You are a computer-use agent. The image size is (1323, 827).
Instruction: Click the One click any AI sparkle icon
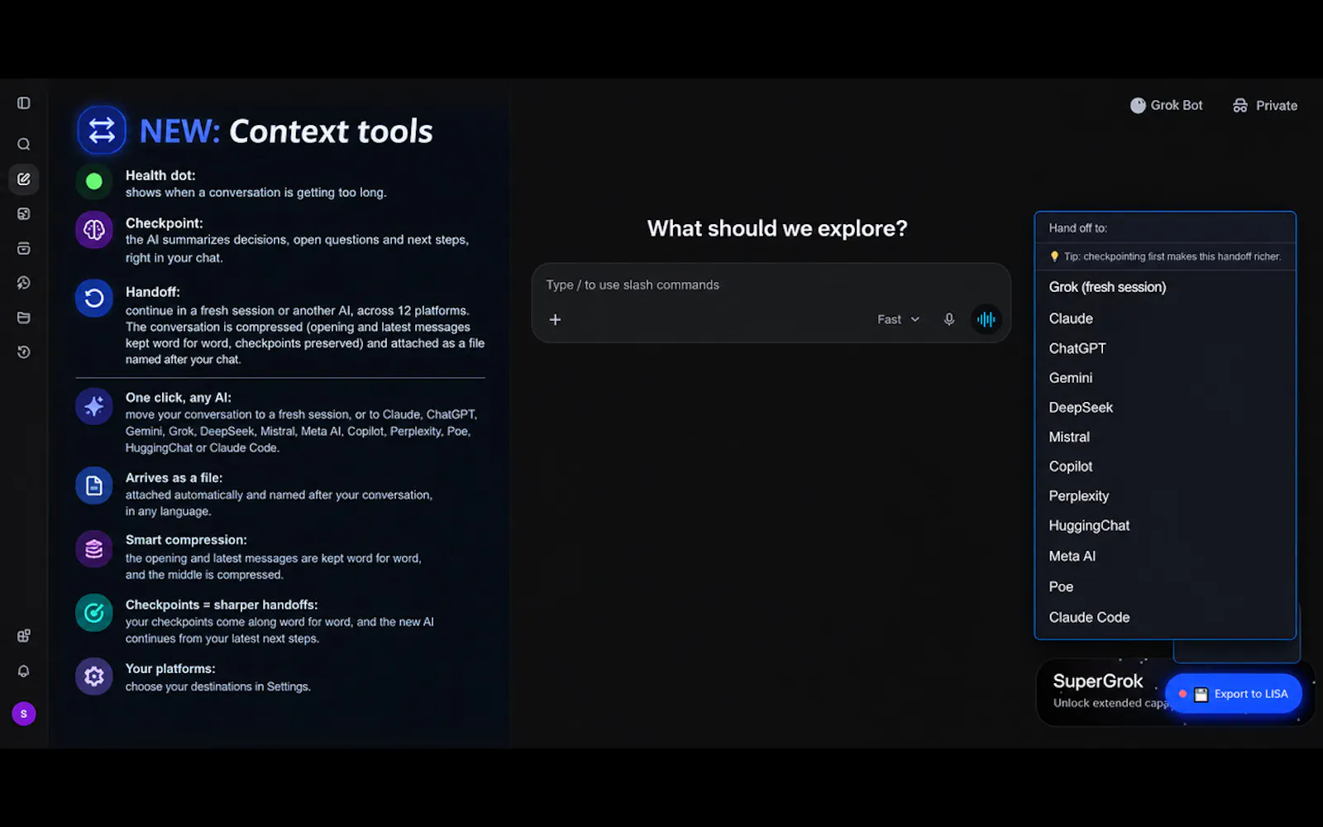point(94,406)
